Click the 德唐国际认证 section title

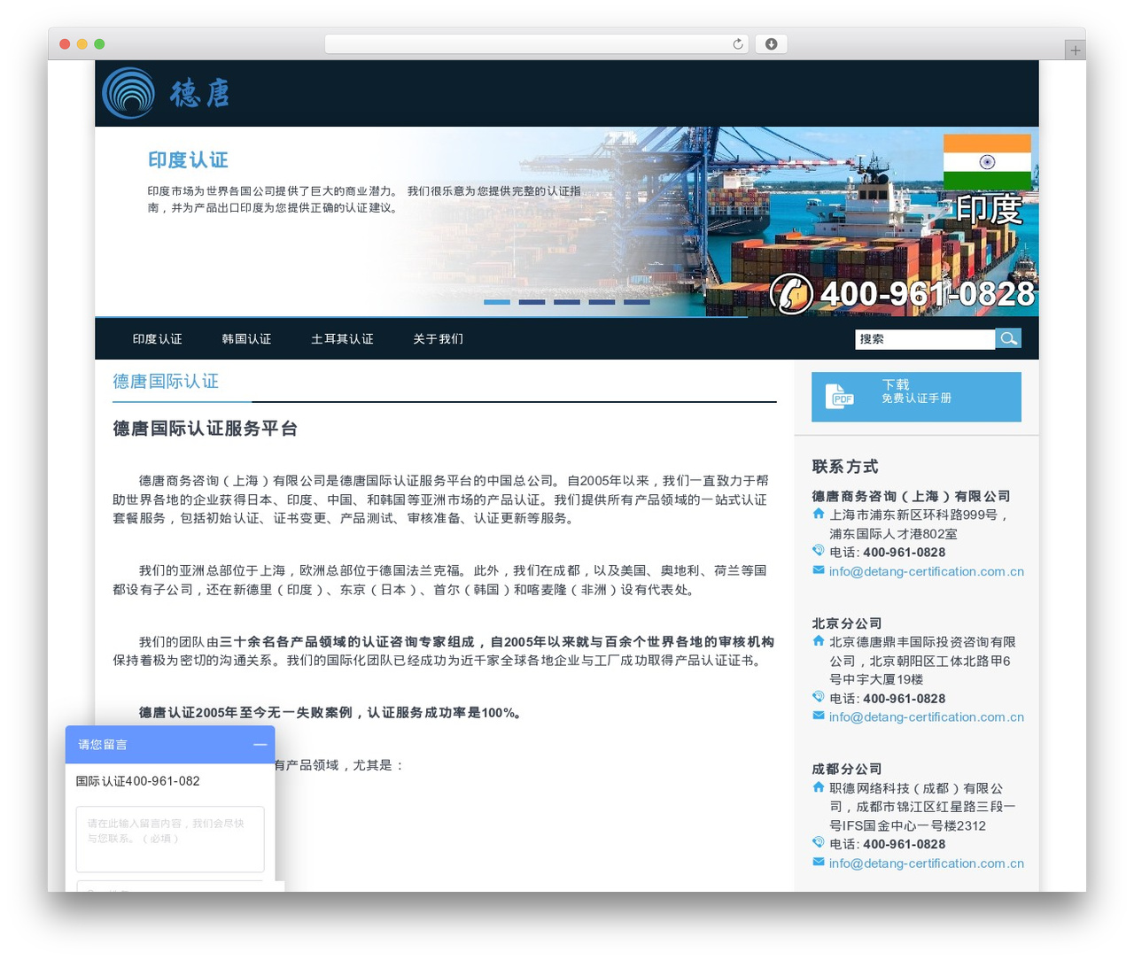coord(166,382)
